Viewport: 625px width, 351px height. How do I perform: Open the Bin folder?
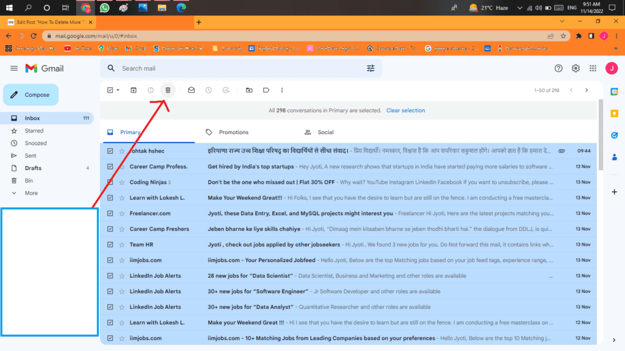[29, 180]
